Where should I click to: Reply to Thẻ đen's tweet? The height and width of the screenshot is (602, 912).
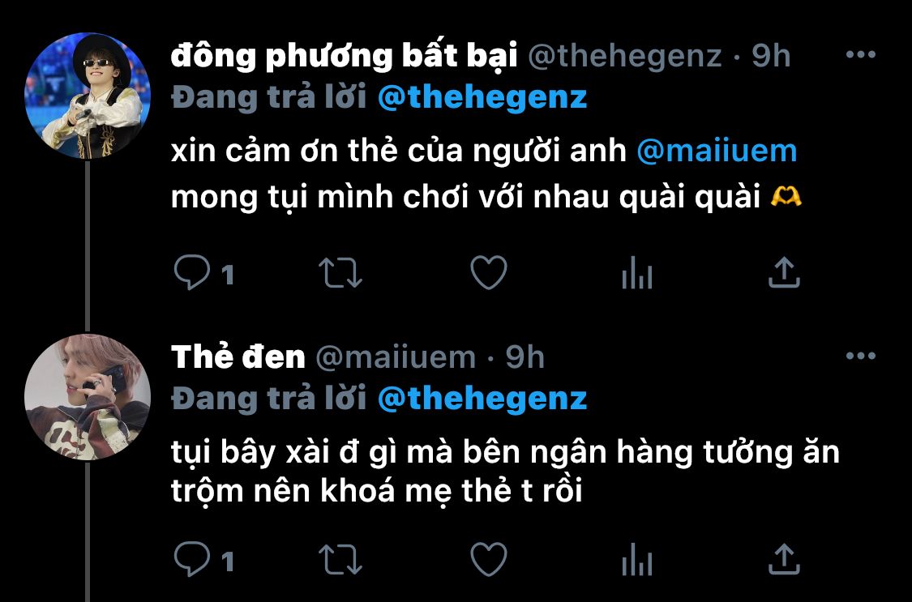(x=192, y=559)
